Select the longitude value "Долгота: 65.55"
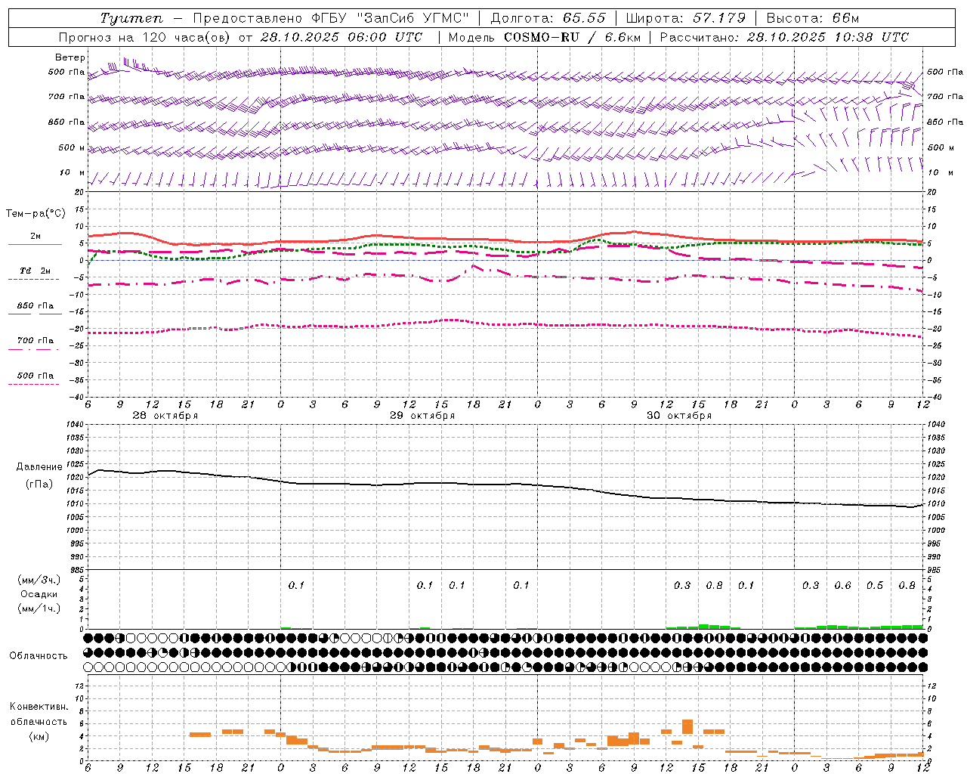This screenshot has height=774, width=967. click(548, 18)
